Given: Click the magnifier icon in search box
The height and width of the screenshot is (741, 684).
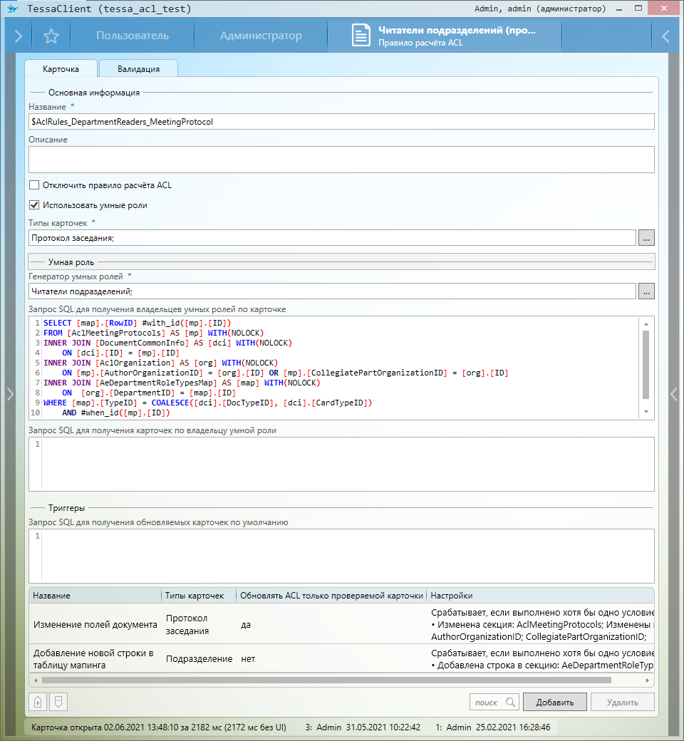Looking at the screenshot, I should pyautogui.click(x=510, y=702).
